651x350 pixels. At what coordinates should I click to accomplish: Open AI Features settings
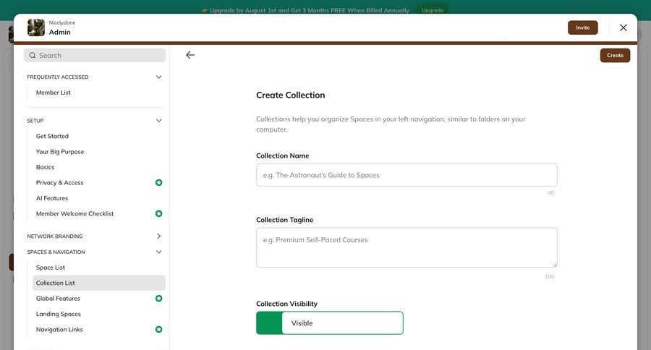[x=52, y=198]
